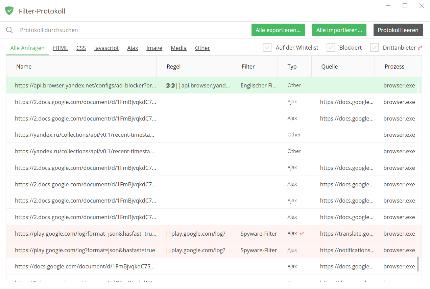The width and height of the screenshot is (430, 289).
Task: Click the https://notifications... source cell
Action: click(347, 250)
